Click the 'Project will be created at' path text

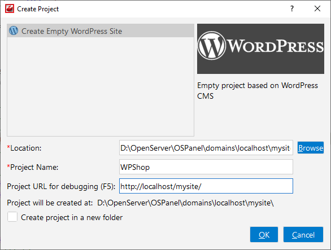[185, 203]
